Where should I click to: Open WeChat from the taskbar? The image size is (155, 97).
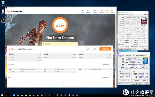coord(26,95)
